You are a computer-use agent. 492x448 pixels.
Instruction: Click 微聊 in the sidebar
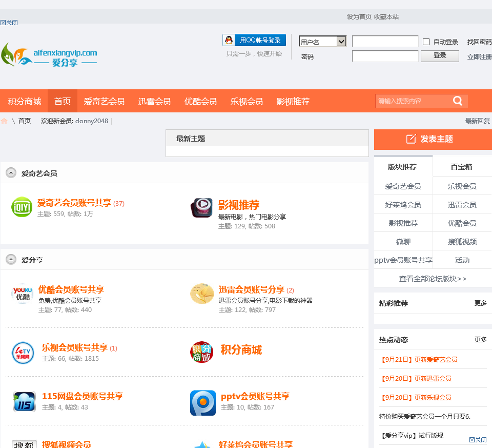pos(403,242)
